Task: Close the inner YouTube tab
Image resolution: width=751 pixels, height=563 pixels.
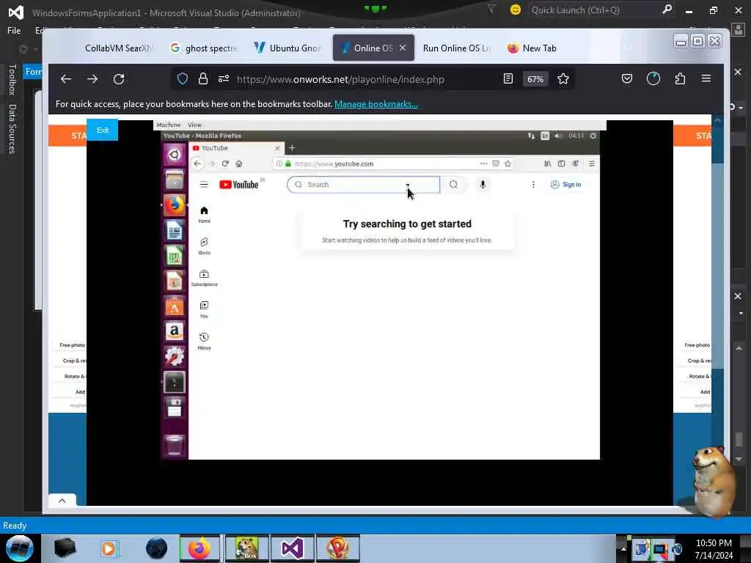Action: tap(277, 148)
